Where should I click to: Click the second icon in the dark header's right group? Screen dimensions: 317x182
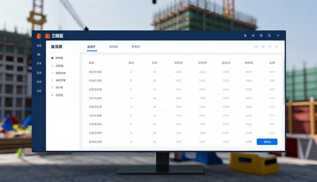coord(253,36)
